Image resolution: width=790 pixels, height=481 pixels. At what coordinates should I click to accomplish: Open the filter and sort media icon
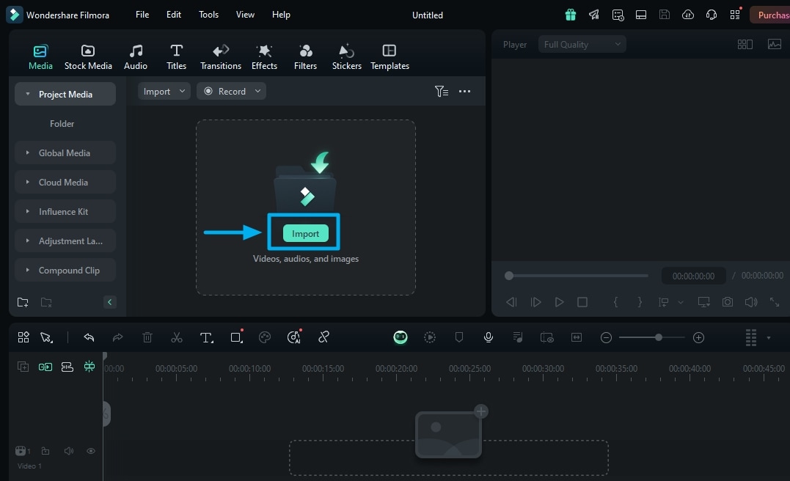point(442,91)
